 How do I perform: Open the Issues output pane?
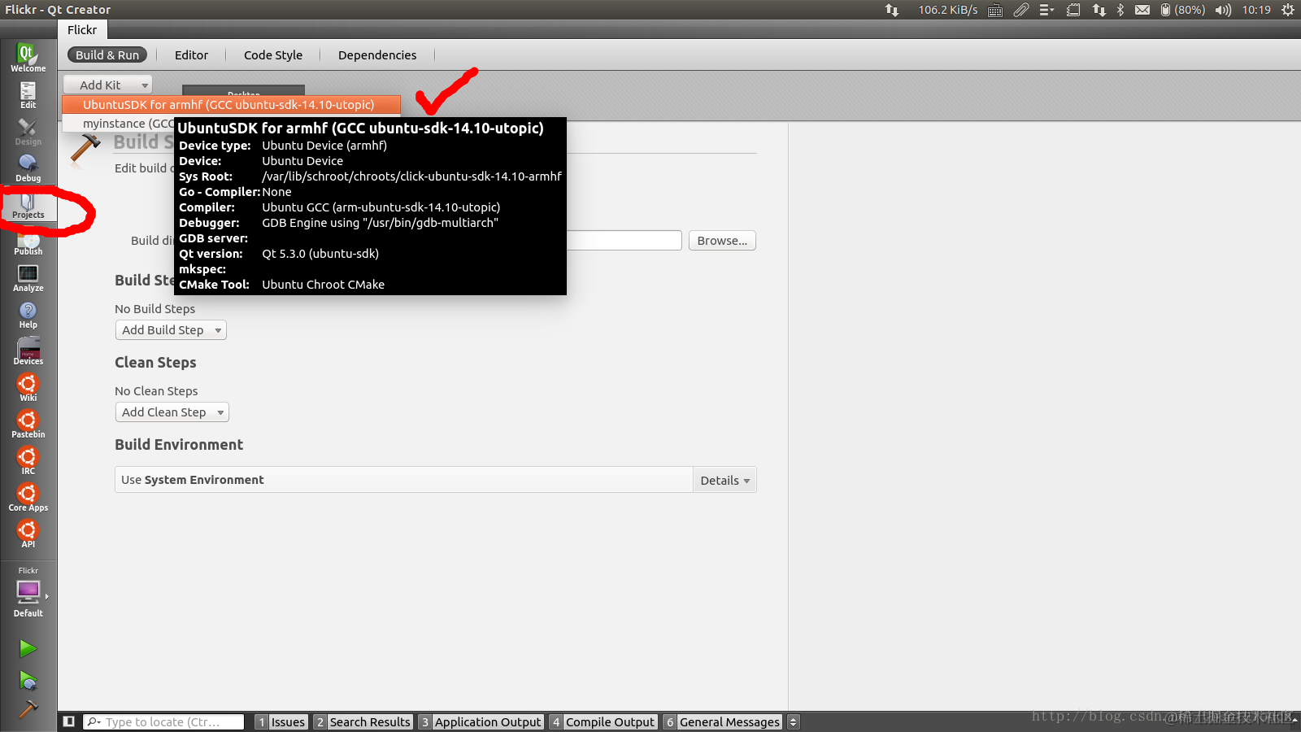point(281,722)
